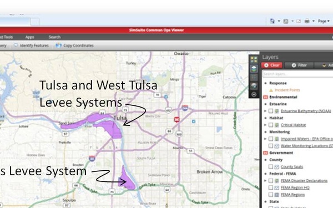Click the red highway marker on map
This screenshot has width=333, height=208.
pos(176,120)
